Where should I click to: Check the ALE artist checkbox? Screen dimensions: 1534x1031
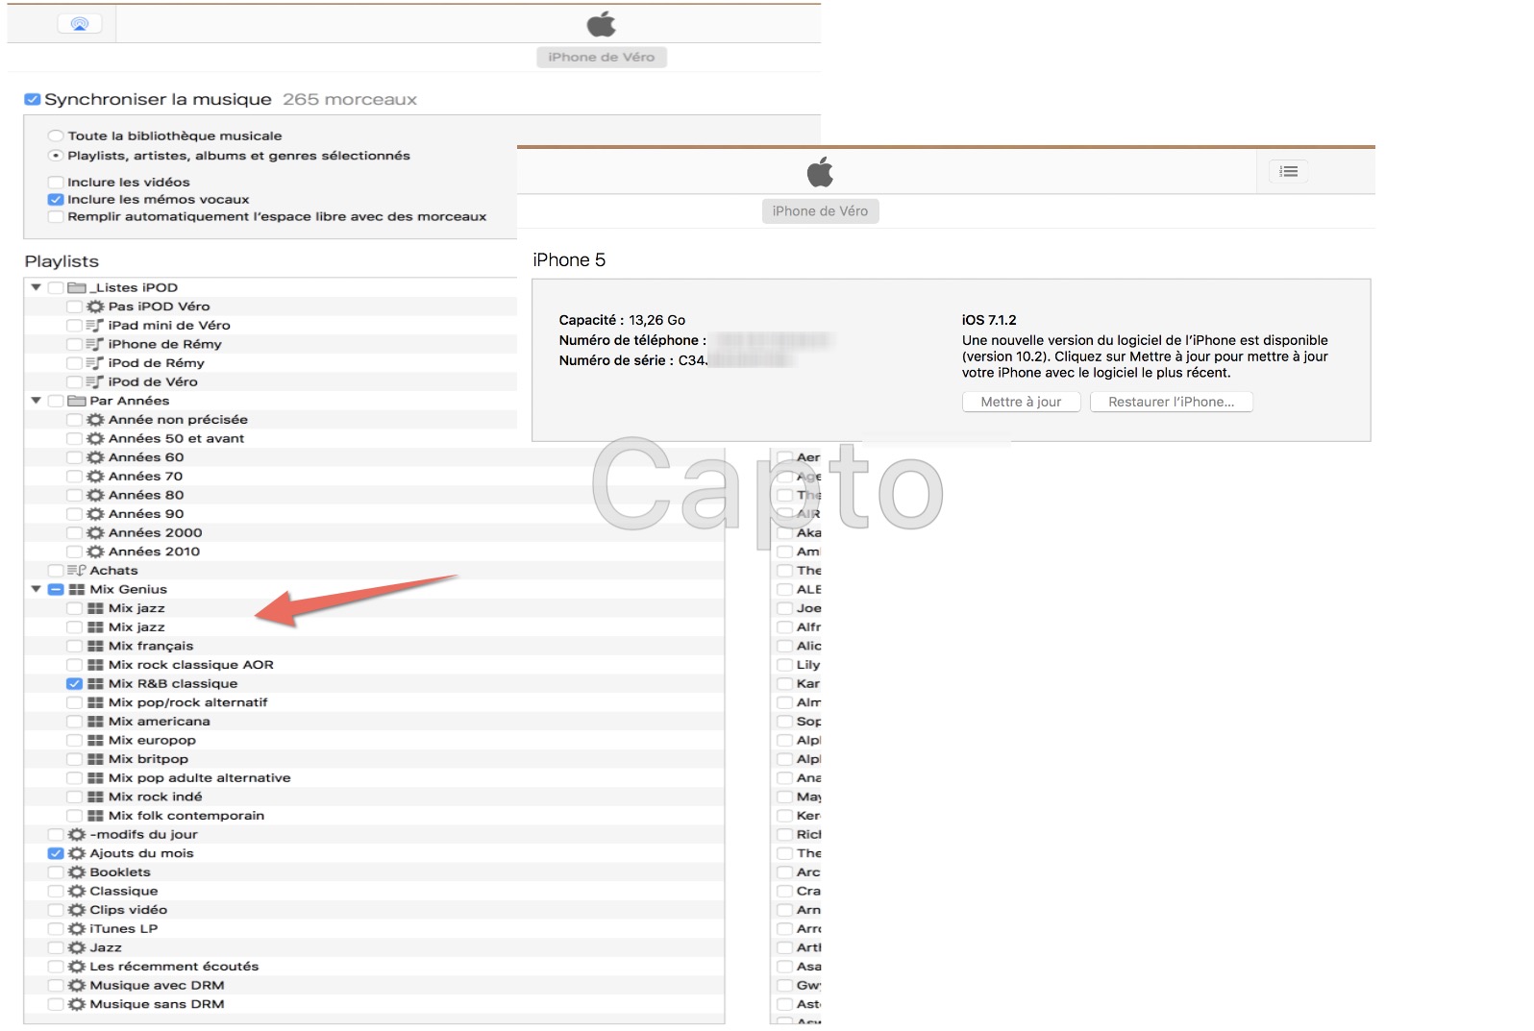tap(785, 589)
